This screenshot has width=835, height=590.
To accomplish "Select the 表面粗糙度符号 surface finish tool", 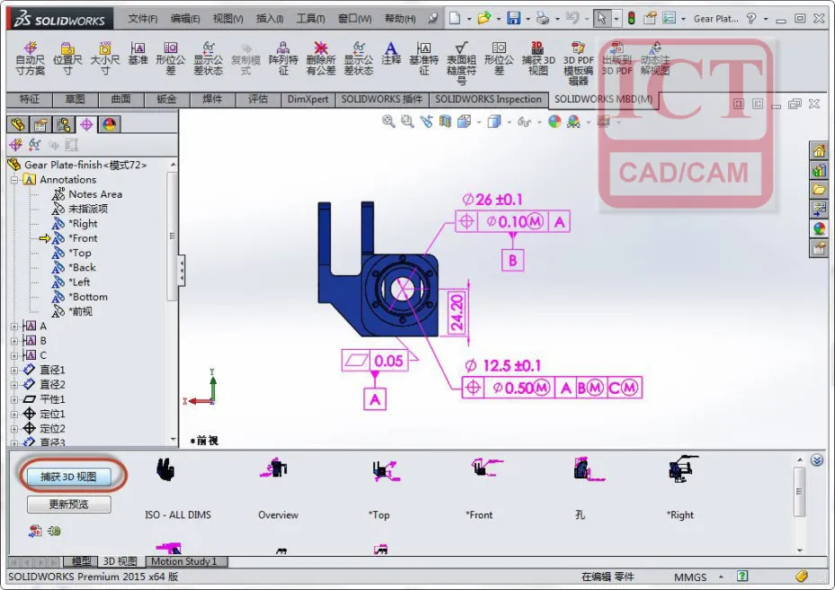I will 461,64.
